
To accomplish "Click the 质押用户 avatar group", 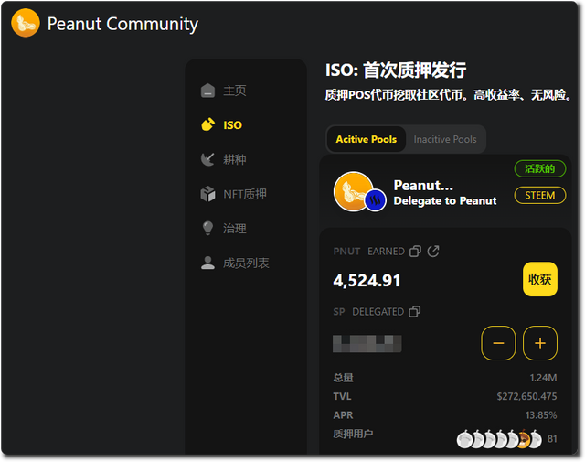I will [x=499, y=438].
